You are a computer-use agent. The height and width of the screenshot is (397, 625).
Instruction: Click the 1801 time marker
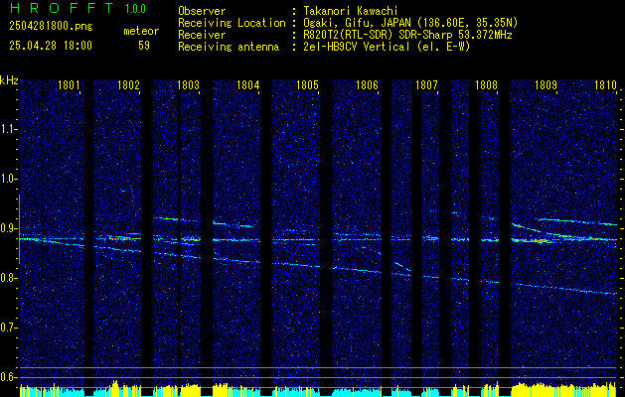pyautogui.click(x=69, y=85)
